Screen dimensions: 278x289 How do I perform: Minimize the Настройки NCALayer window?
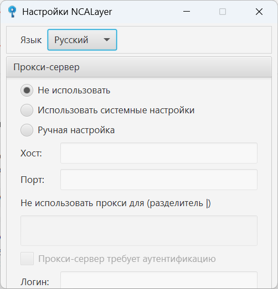[x=187, y=12]
